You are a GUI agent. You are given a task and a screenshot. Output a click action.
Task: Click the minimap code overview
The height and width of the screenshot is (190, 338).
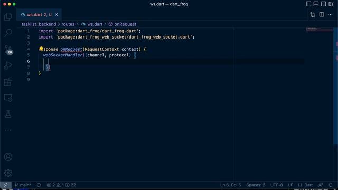tap(320, 30)
